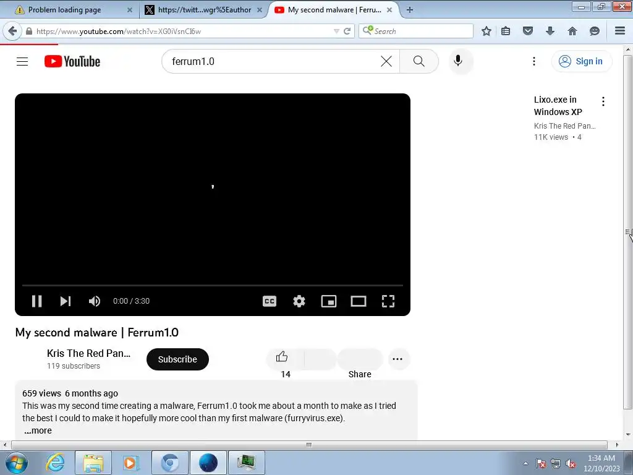Toggle theater mode

click(x=359, y=301)
